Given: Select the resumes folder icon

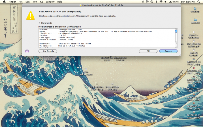Looking at the screenshot, I should pyautogui.click(x=195, y=20).
